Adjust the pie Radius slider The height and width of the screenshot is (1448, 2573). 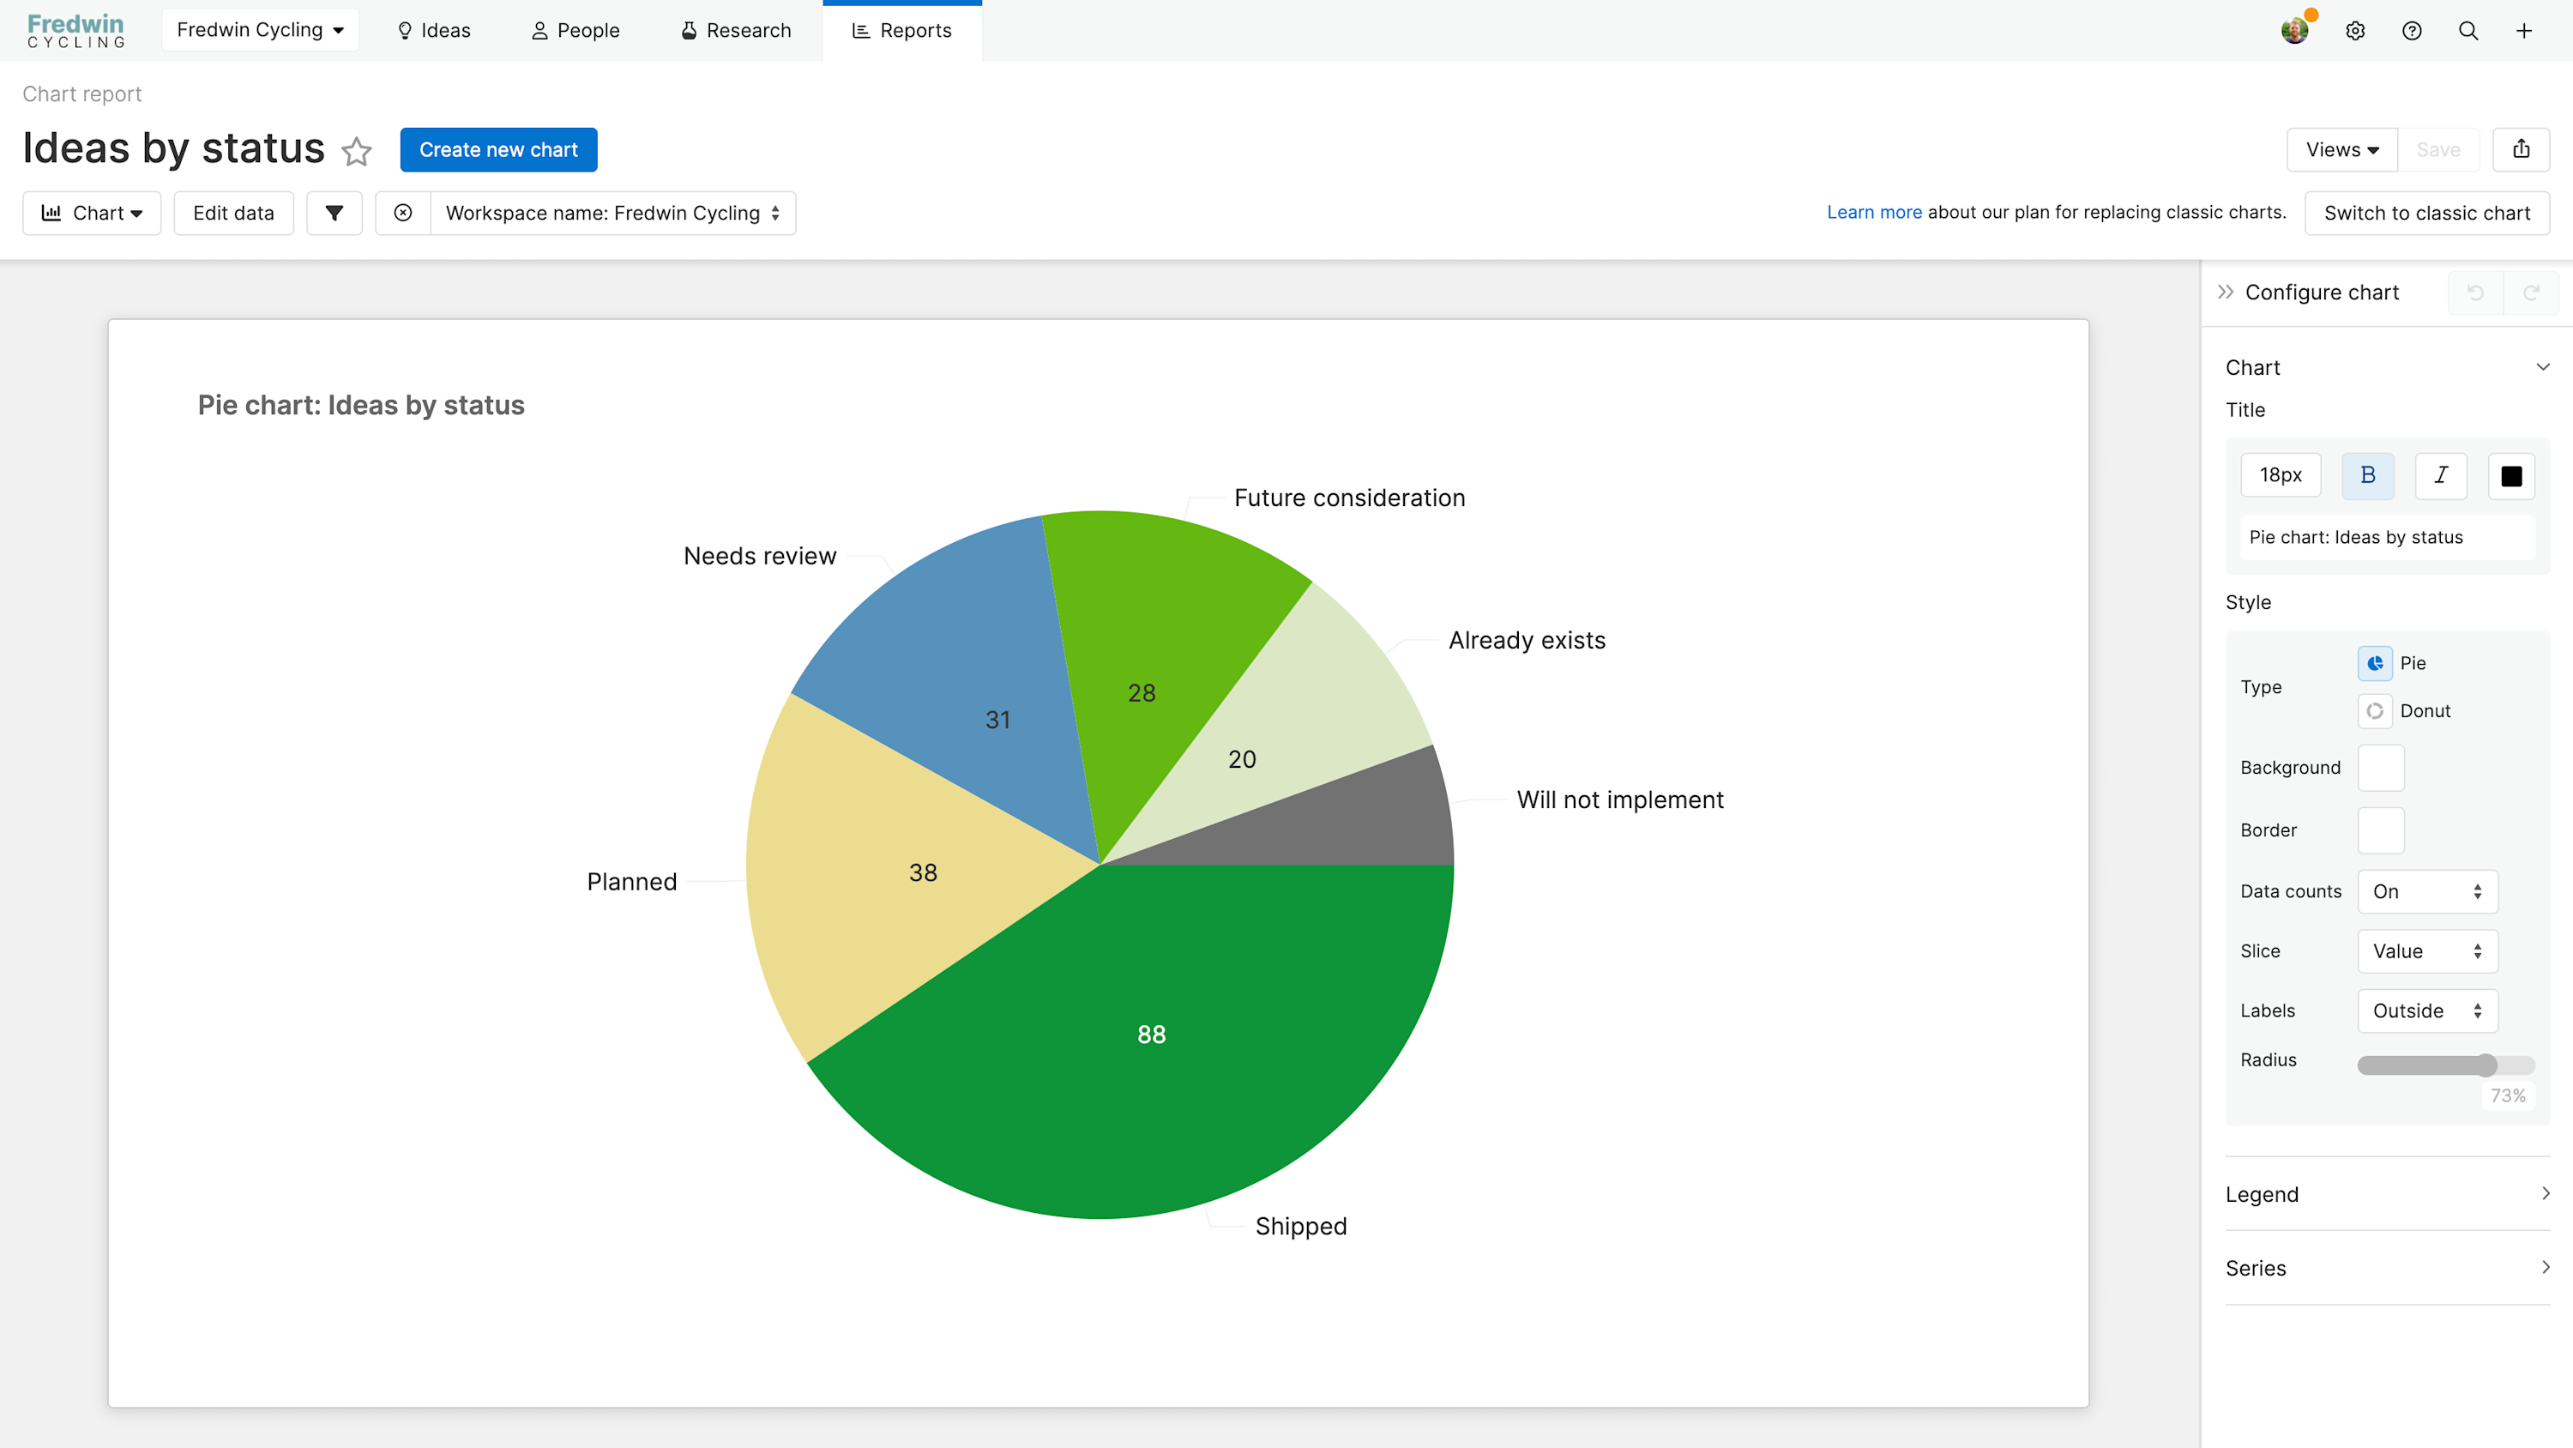point(2486,1065)
